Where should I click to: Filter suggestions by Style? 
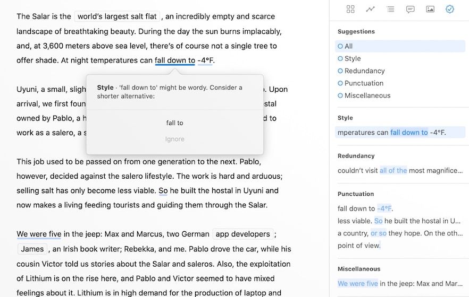(x=352, y=58)
